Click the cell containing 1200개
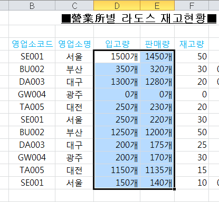 click(x=157, y=132)
